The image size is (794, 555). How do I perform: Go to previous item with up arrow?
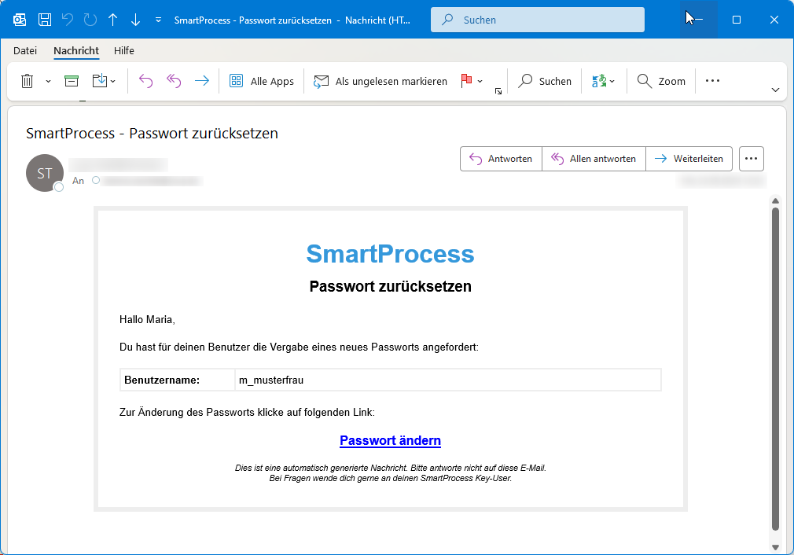113,20
